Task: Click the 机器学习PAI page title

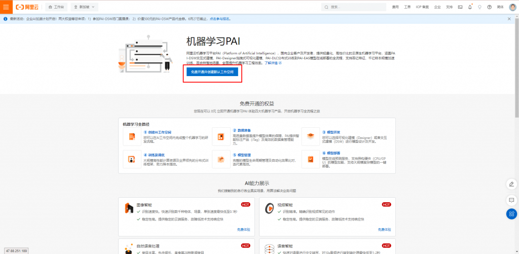Action: click(x=213, y=42)
